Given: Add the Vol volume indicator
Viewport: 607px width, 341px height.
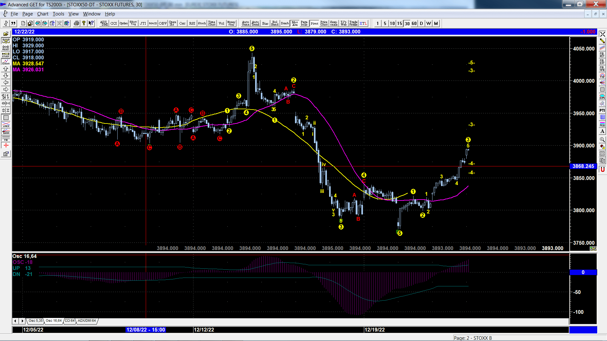Looking at the screenshot, I should (x=222, y=23).
